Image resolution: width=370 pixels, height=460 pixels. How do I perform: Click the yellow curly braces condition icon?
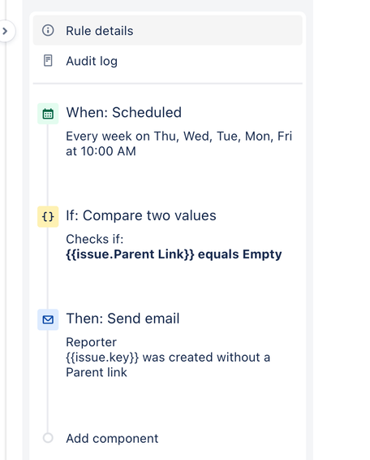pyautogui.click(x=48, y=217)
